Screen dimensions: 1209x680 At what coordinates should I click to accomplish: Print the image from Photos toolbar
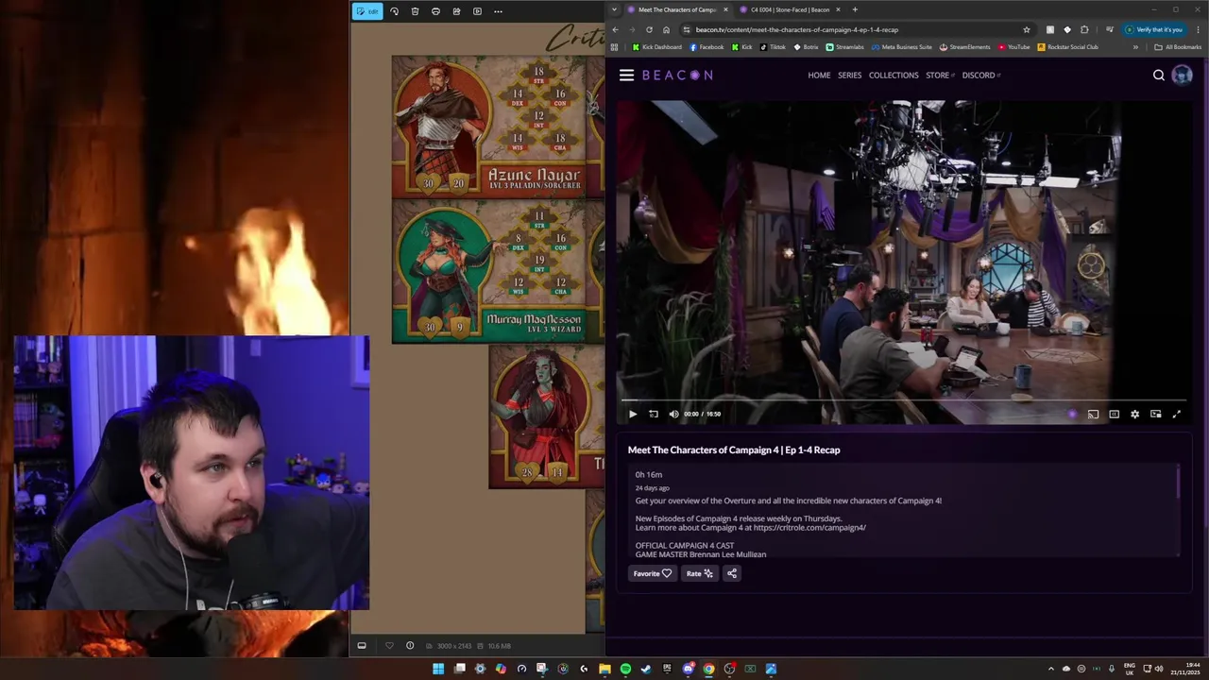[x=435, y=11]
